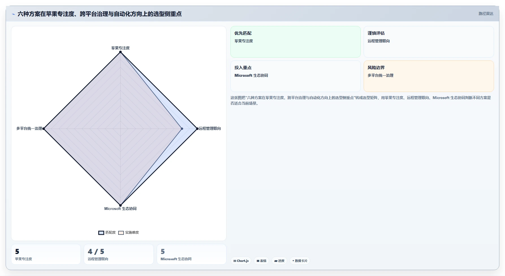
Task: Select the stat card showing 5 苹果专注度
Action: (46, 254)
